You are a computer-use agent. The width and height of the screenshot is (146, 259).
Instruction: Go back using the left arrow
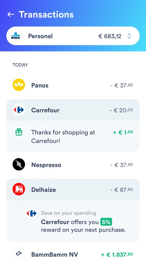click(11, 15)
